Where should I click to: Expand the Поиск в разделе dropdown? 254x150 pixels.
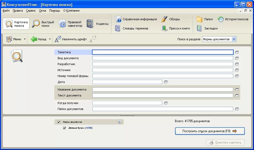click(x=234, y=39)
